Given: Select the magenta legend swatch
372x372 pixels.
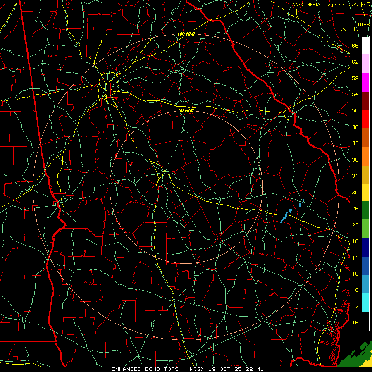Looking at the screenshot, I should tap(365, 82).
